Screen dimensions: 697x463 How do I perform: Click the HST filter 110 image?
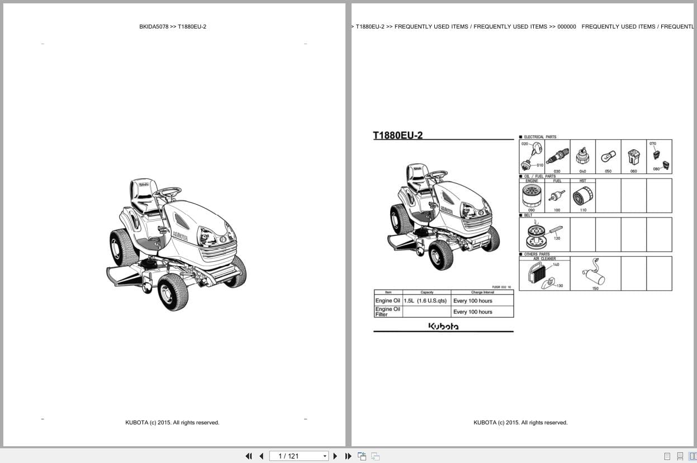[583, 196]
